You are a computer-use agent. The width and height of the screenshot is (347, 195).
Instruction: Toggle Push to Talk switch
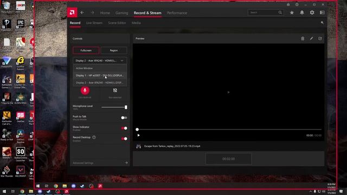[124, 118]
